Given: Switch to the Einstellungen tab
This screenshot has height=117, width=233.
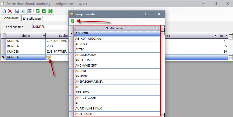Looking at the screenshot, I should 32,18.
